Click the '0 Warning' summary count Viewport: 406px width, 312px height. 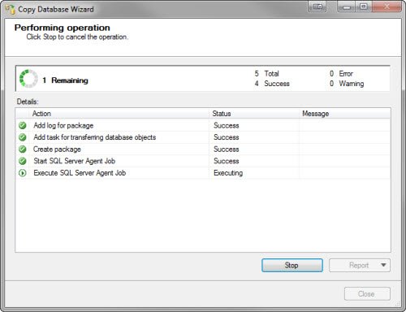(x=347, y=84)
